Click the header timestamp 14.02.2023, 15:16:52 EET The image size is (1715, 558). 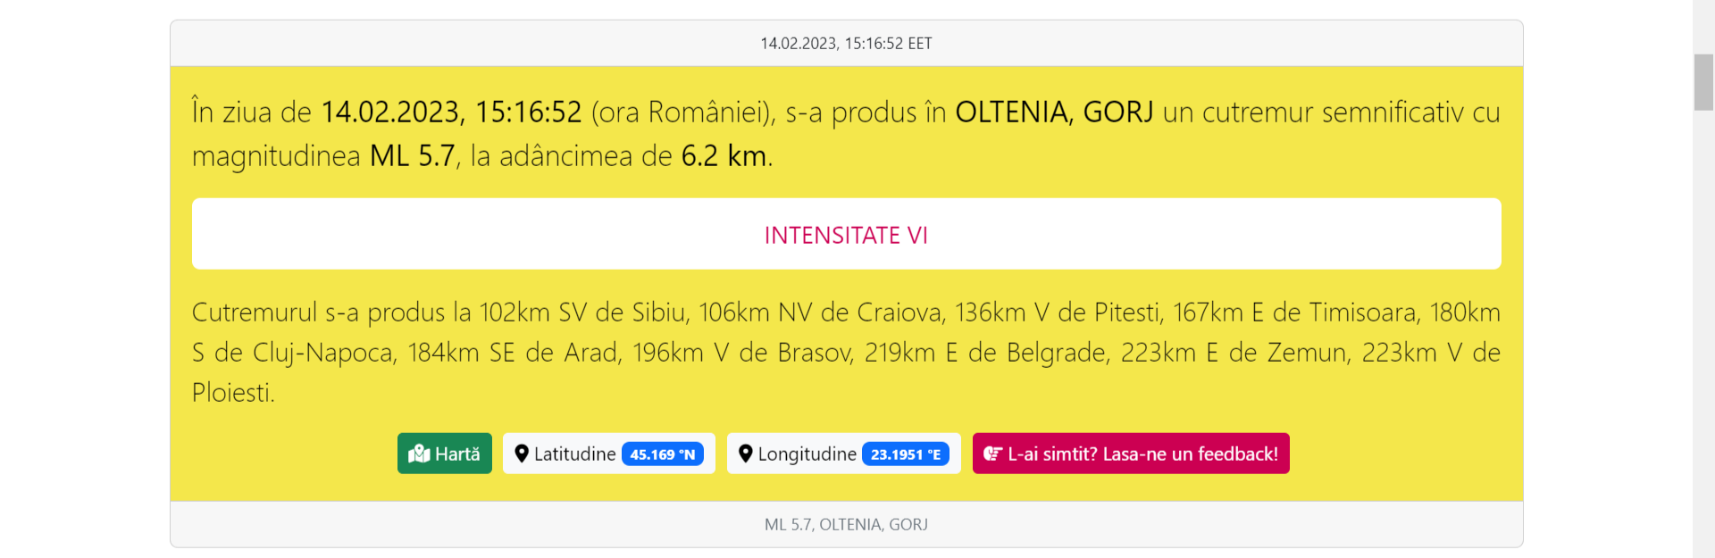(846, 44)
